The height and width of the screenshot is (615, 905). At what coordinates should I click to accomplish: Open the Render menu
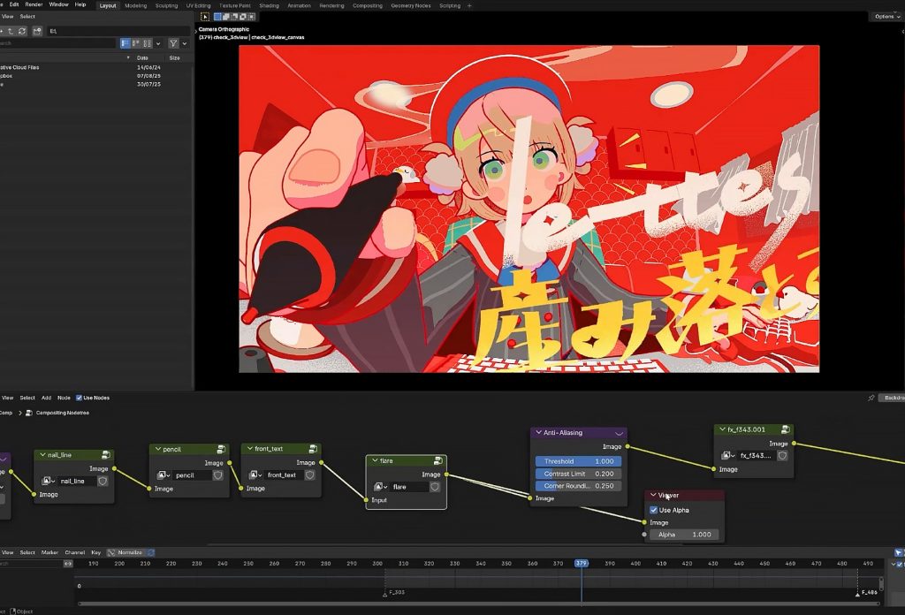34,4
